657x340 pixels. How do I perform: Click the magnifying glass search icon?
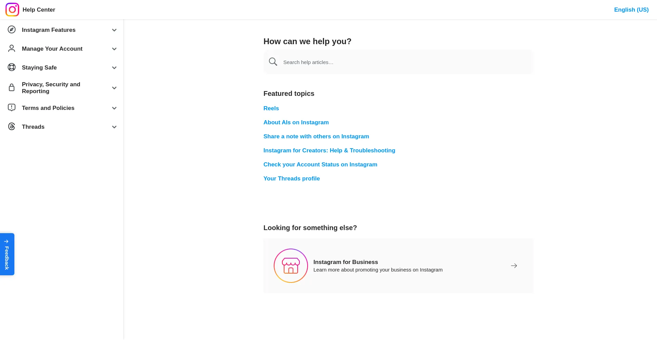(x=273, y=62)
